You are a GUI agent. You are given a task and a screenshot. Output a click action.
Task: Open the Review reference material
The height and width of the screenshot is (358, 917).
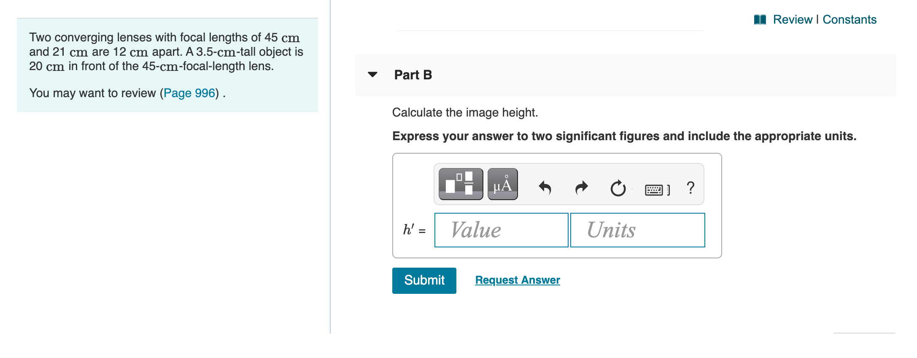point(793,19)
